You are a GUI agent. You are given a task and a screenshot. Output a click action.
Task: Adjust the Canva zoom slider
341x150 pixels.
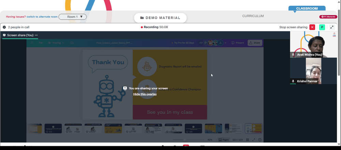(184, 140)
